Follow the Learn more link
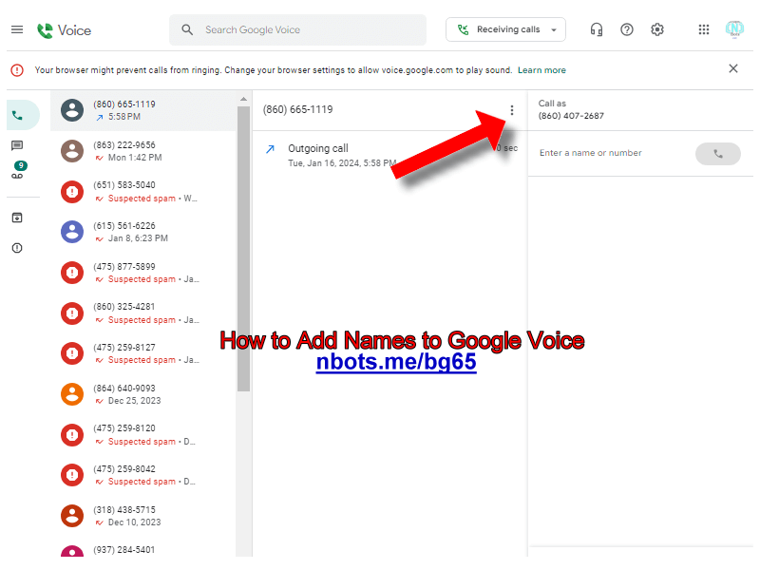760x570 pixels. tap(541, 70)
